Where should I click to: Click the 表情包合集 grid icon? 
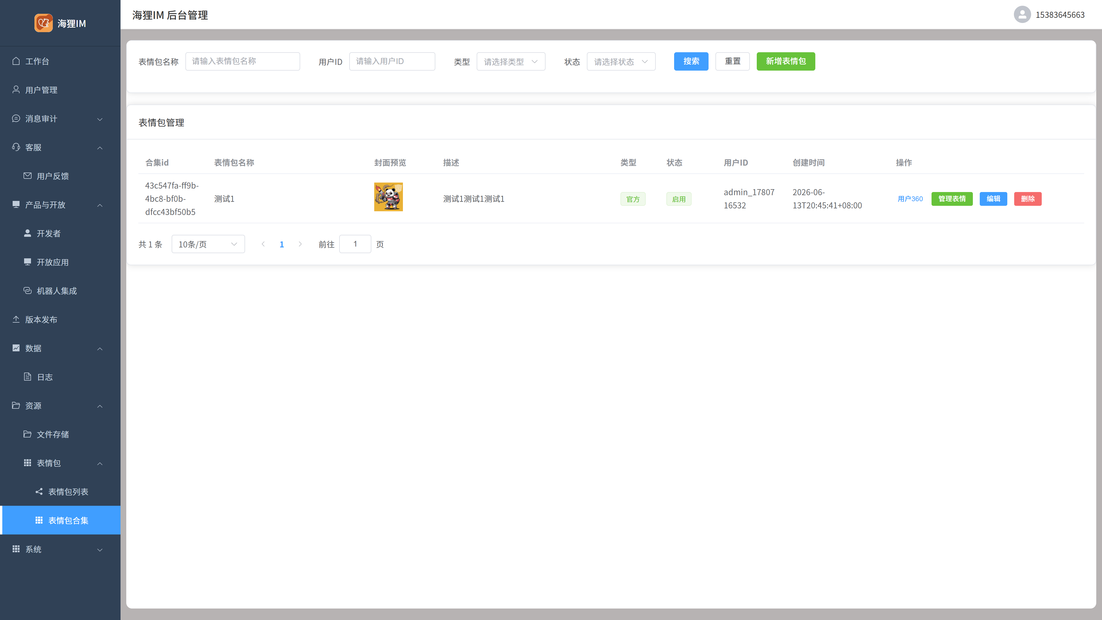pyautogui.click(x=39, y=520)
